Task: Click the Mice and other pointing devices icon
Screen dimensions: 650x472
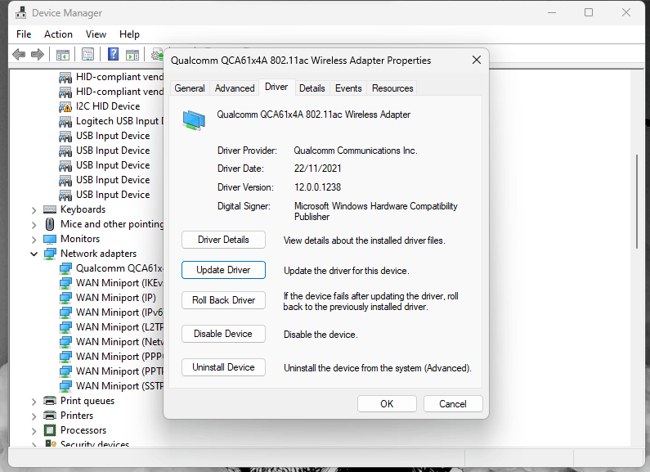Action: [x=50, y=224]
